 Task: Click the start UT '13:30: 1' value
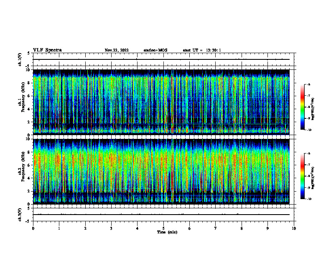pyautogui.click(x=214, y=50)
